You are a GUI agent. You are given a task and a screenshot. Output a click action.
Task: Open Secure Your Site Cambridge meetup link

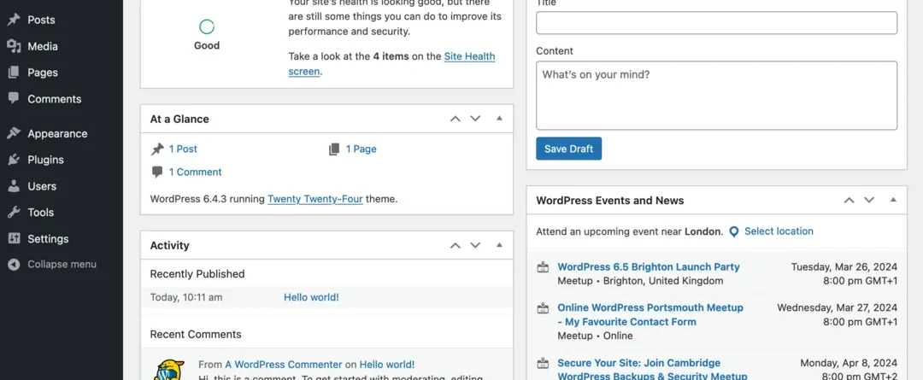(652, 370)
